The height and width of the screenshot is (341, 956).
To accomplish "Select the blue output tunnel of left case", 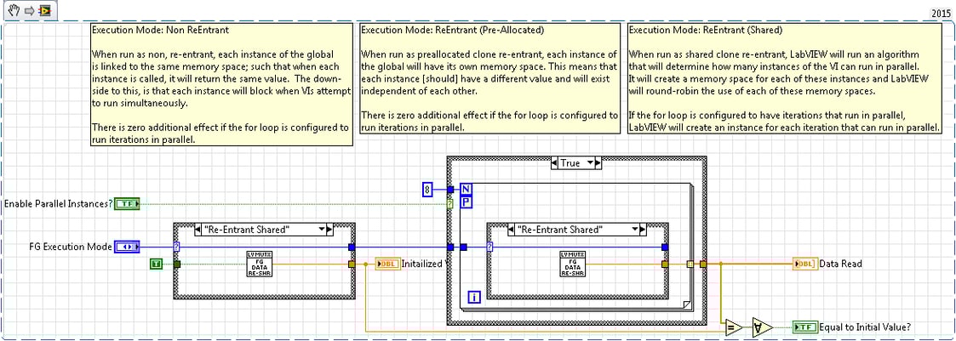I will [352, 247].
